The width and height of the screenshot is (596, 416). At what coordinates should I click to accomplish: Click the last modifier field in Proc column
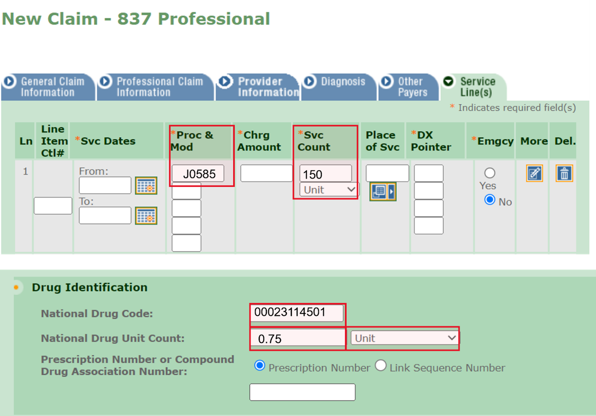point(186,243)
